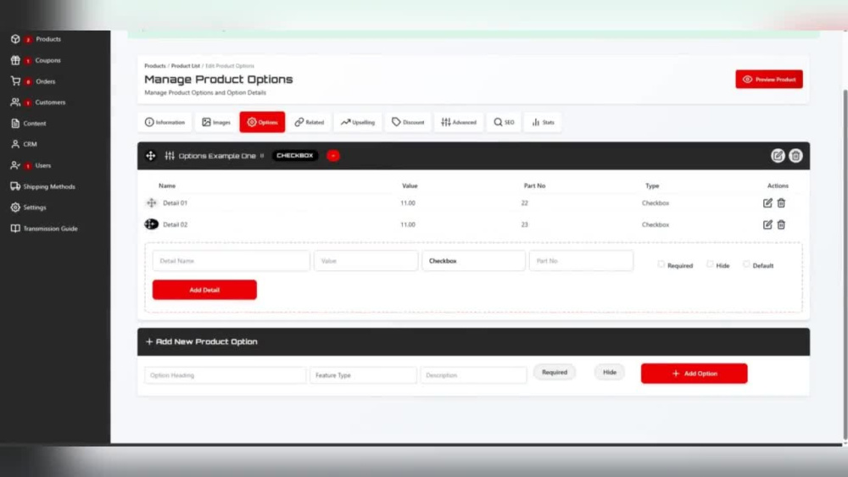The height and width of the screenshot is (477, 848).
Task: Focus the Part No input field
Action: (581, 261)
